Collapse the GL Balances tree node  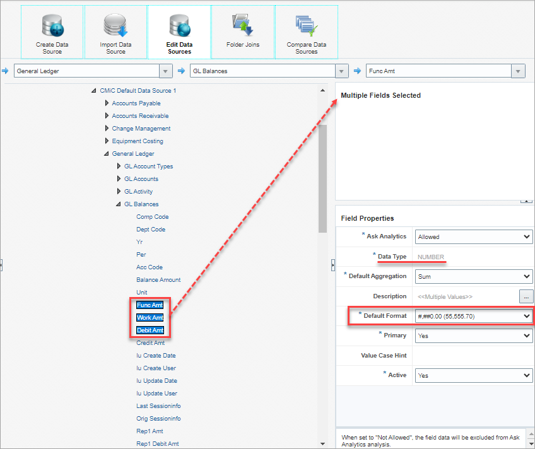(x=119, y=204)
